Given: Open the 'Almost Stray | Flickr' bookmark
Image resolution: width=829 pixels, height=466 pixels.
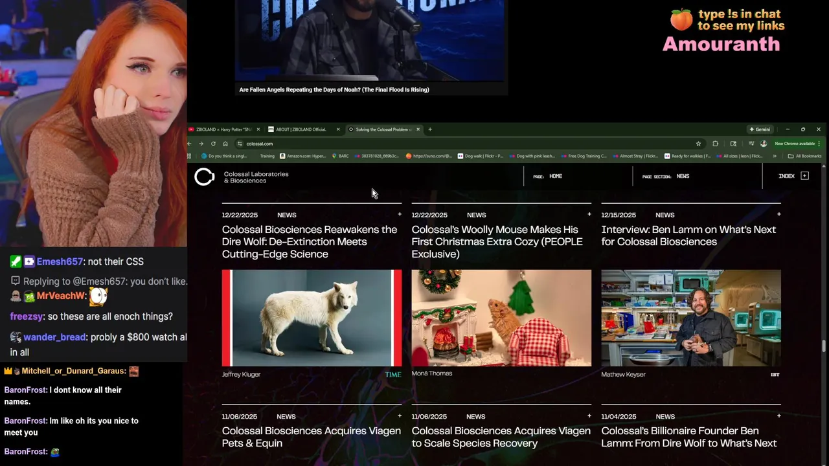Looking at the screenshot, I should click(x=635, y=156).
